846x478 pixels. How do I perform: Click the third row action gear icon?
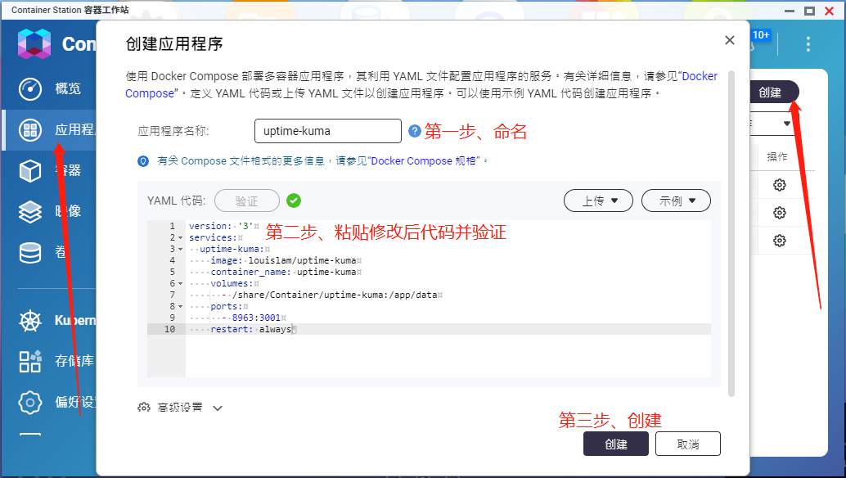coord(780,240)
